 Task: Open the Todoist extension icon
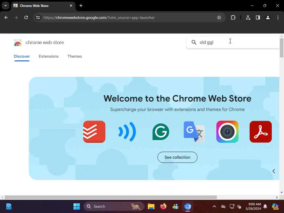pyautogui.click(x=94, y=132)
